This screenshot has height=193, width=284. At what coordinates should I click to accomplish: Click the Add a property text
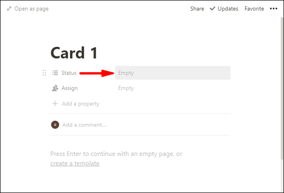(81, 104)
